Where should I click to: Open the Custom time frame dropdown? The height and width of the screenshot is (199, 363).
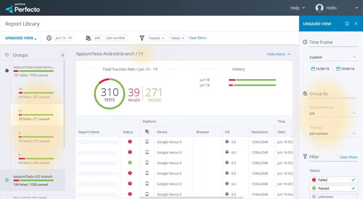[332, 57]
